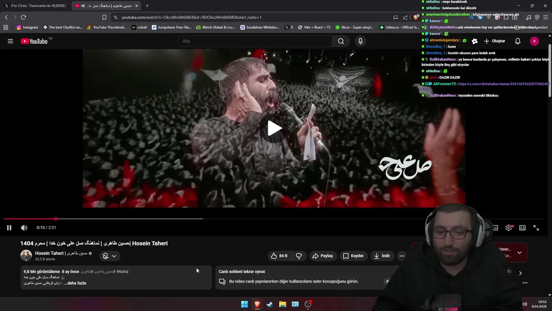Click the Oluştur create button

(x=494, y=41)
